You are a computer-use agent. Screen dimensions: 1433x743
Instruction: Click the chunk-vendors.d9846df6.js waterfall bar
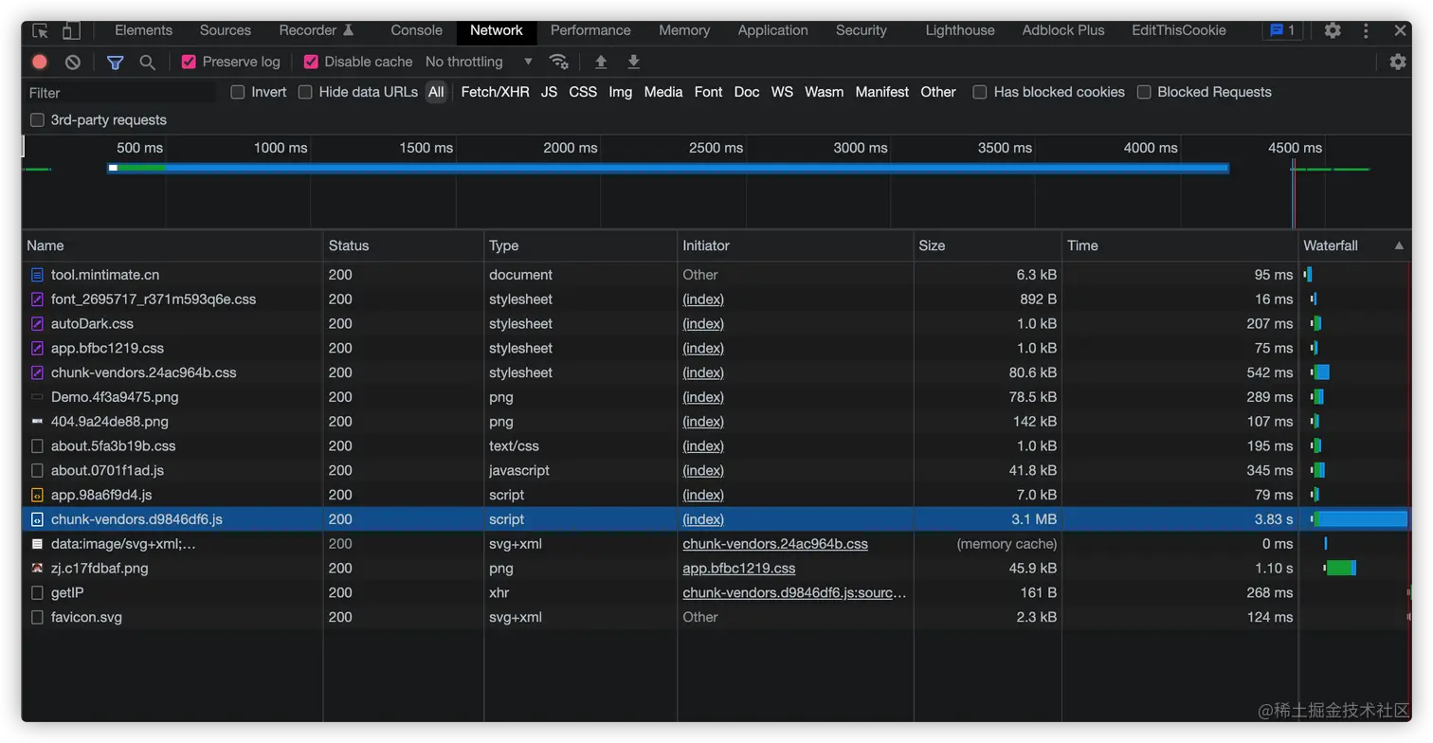tap(1359, 519)
